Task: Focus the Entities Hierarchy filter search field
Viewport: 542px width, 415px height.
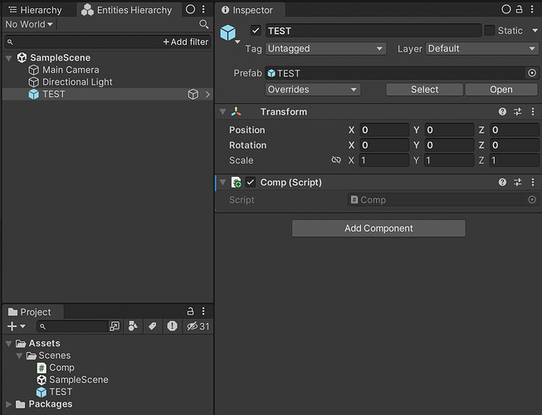Action: click(83, 41)
